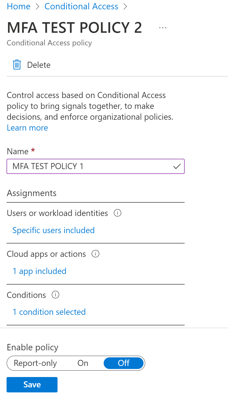Open Specific users included assignment
Image resolution: width=228 pixels, height=404 pixels.
point(53,230)
